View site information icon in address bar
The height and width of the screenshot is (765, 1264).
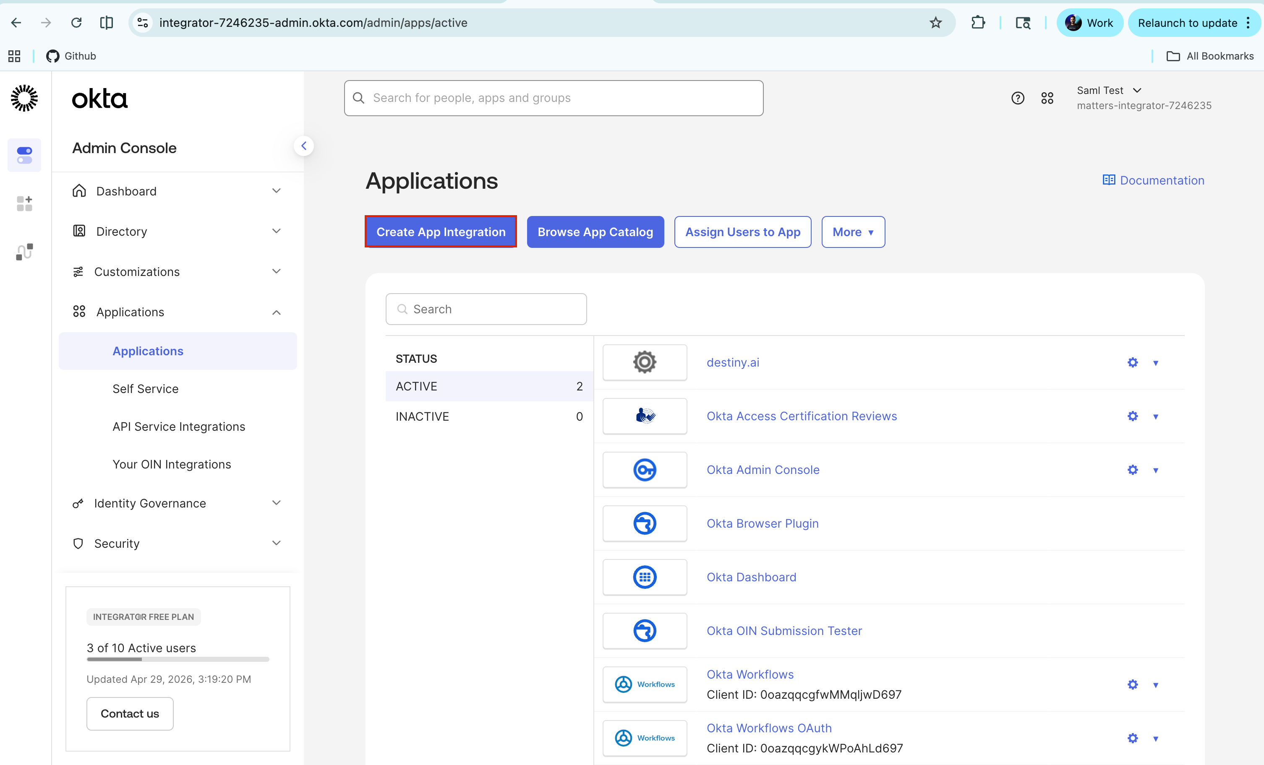point(143,23)
